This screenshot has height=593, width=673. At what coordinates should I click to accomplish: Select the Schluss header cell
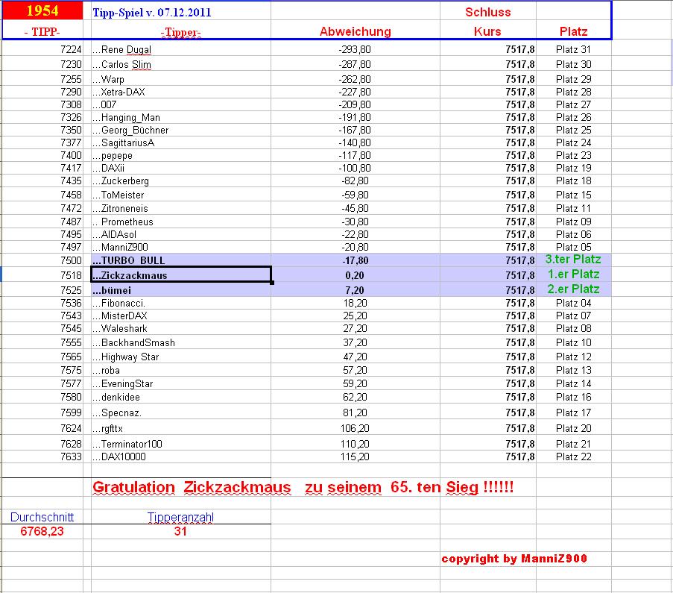pyautogui.click(x=488, y=12)
